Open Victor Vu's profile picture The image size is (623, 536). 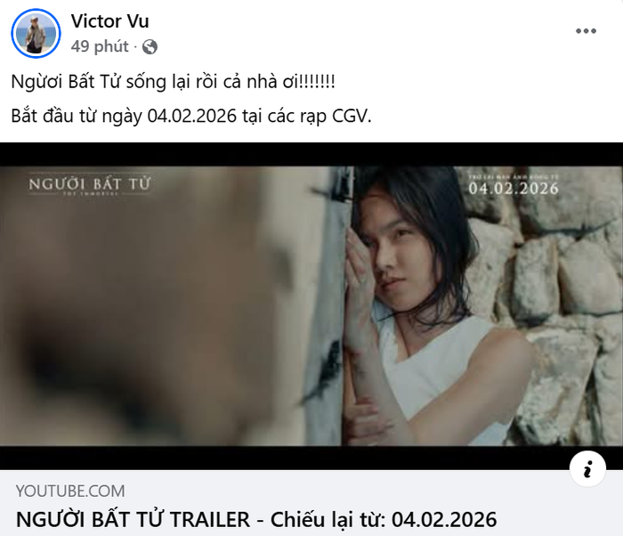[36, 34]
